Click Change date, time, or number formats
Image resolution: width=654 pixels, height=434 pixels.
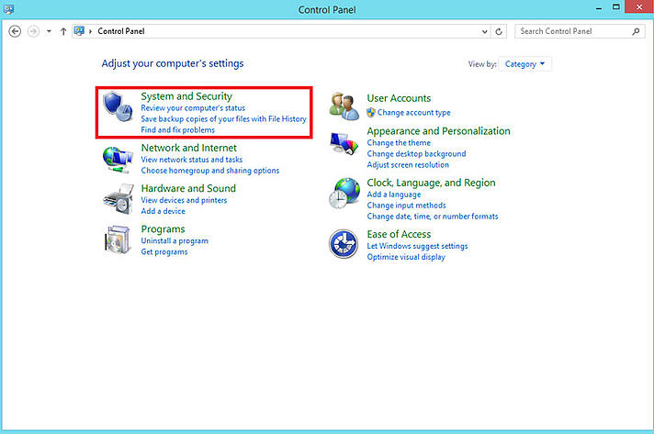[433, 217]
